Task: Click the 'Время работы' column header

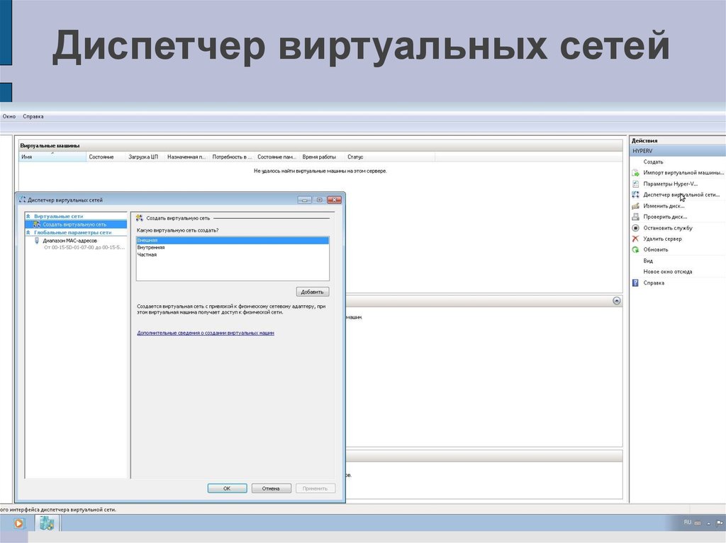Action: pos(321,156)
